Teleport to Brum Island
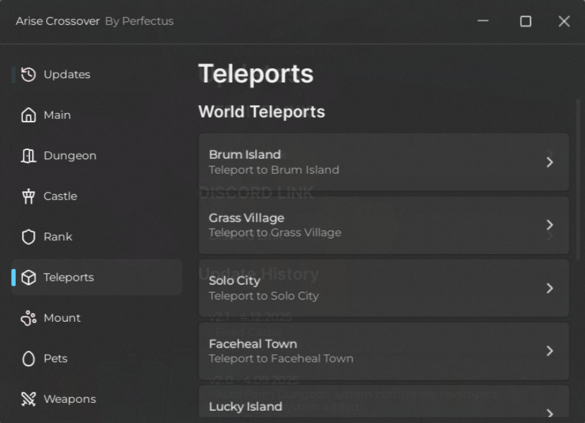The width and height of the screenshot is (585, 423). click(x=383, y=162)
